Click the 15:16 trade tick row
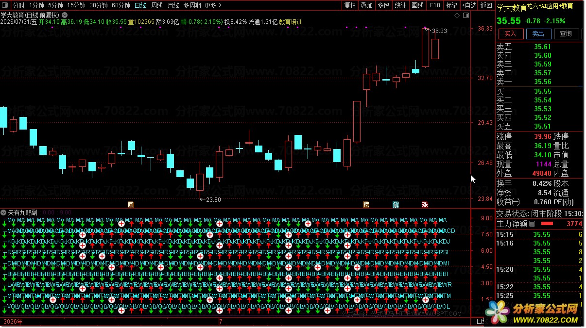 [x=540, y=243]
